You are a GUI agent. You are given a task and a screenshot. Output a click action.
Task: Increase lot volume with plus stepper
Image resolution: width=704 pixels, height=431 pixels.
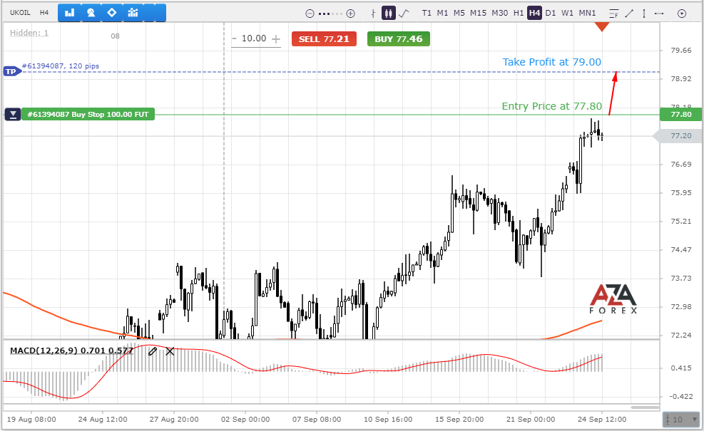[x=276, y=39]
